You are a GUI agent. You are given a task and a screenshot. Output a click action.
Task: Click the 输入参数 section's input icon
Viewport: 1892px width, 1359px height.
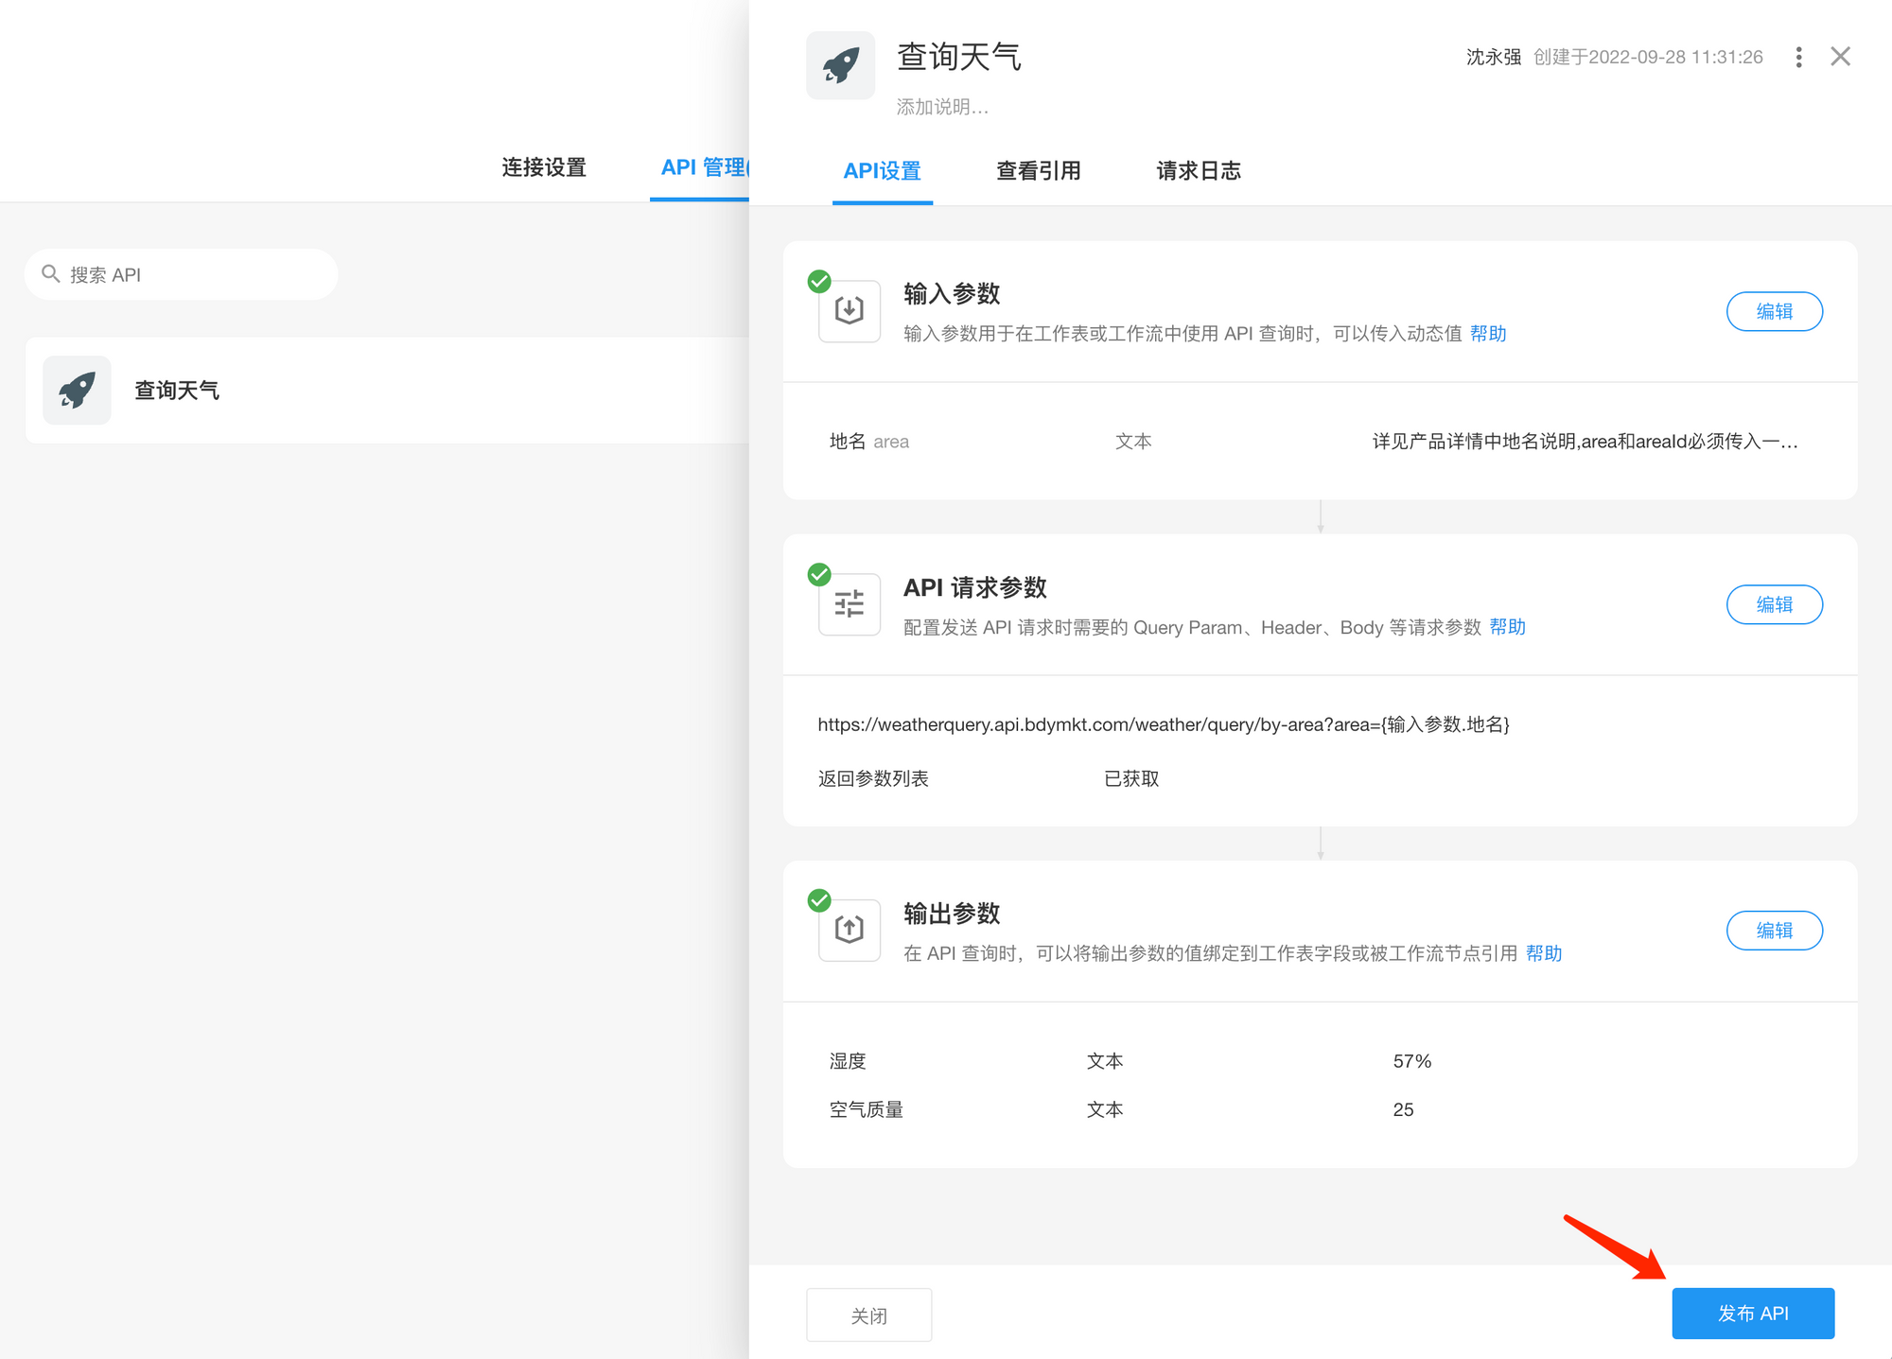[849, 311]
